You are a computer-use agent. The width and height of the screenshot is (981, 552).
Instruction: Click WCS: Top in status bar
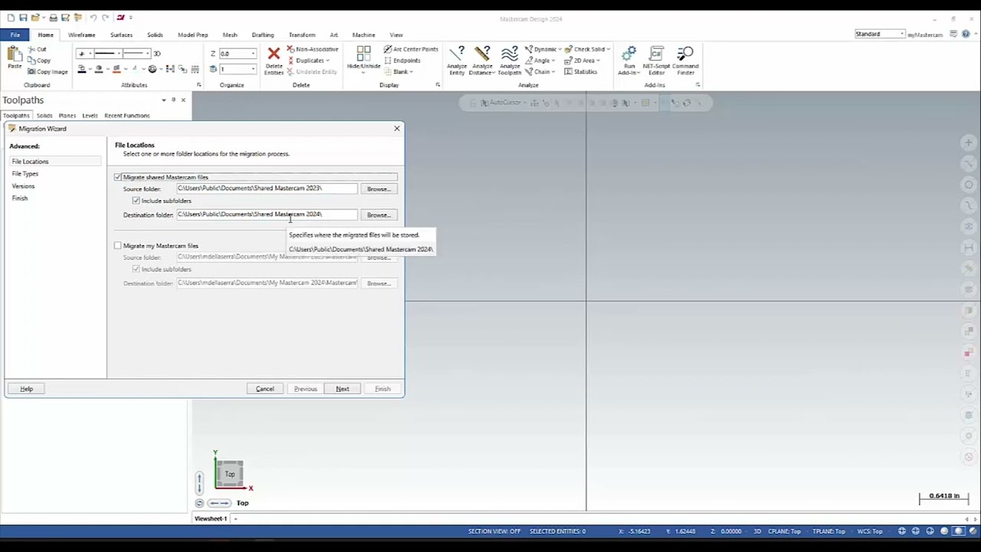(x=870, y=531)
